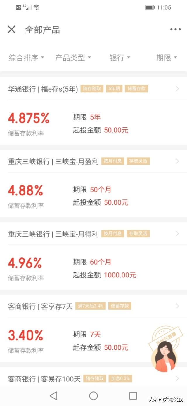Tap the arrow beside 三峡宝-月盈利
This screenshot has width=187, height=406.
[x=177, y=161]
